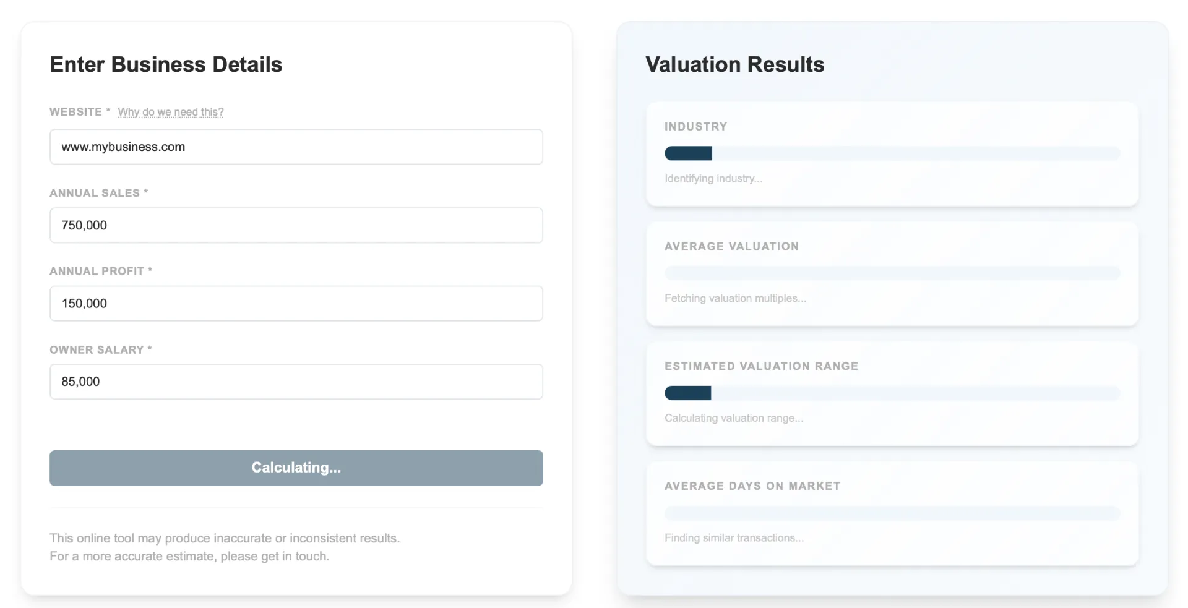Viewport: 1188px width, 608px height.
Task: Click the Industry card header label
Action: (695, 126)
